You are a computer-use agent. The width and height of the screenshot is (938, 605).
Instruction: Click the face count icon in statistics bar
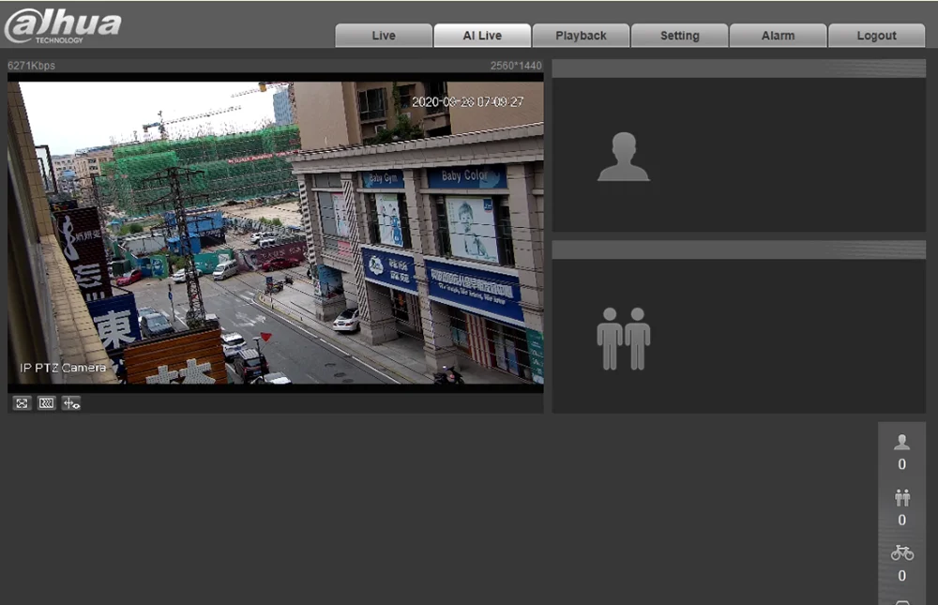[x=901, y=442]
